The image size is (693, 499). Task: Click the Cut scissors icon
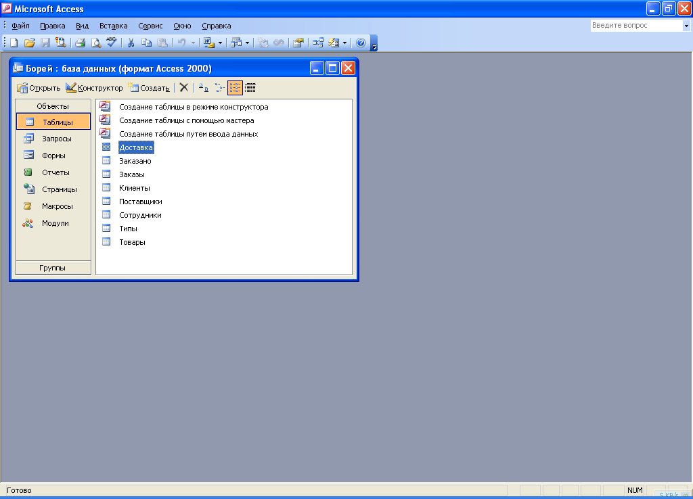tap(131, 43)
